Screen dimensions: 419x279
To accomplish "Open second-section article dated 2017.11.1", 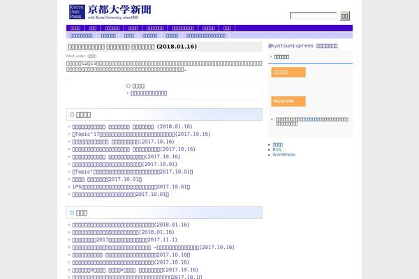I will [124, 240].
